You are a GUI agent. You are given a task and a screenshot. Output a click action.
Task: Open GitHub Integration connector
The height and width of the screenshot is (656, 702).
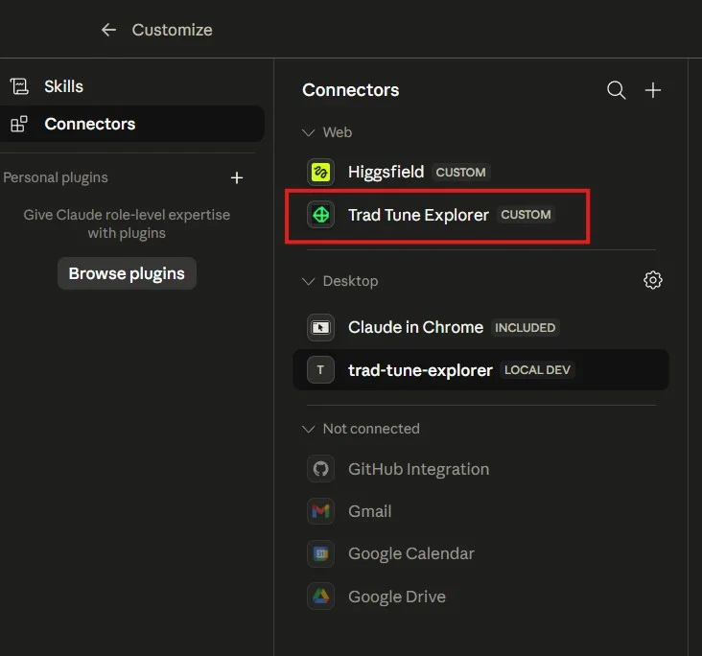(480, 469)
